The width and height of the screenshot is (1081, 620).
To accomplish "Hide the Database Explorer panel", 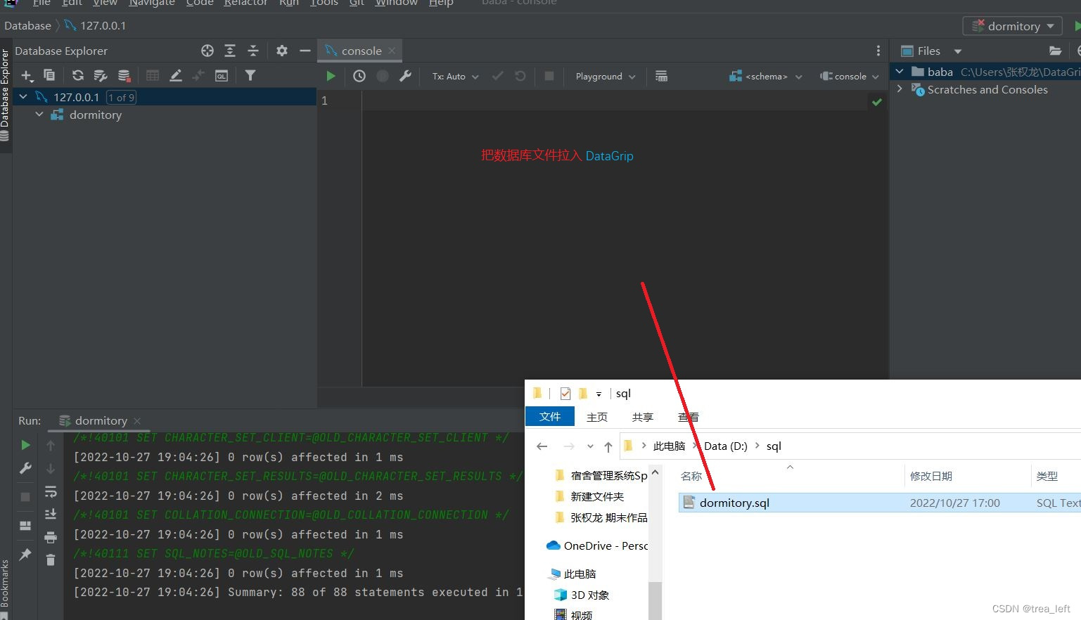I will click(x=305, y=51).
